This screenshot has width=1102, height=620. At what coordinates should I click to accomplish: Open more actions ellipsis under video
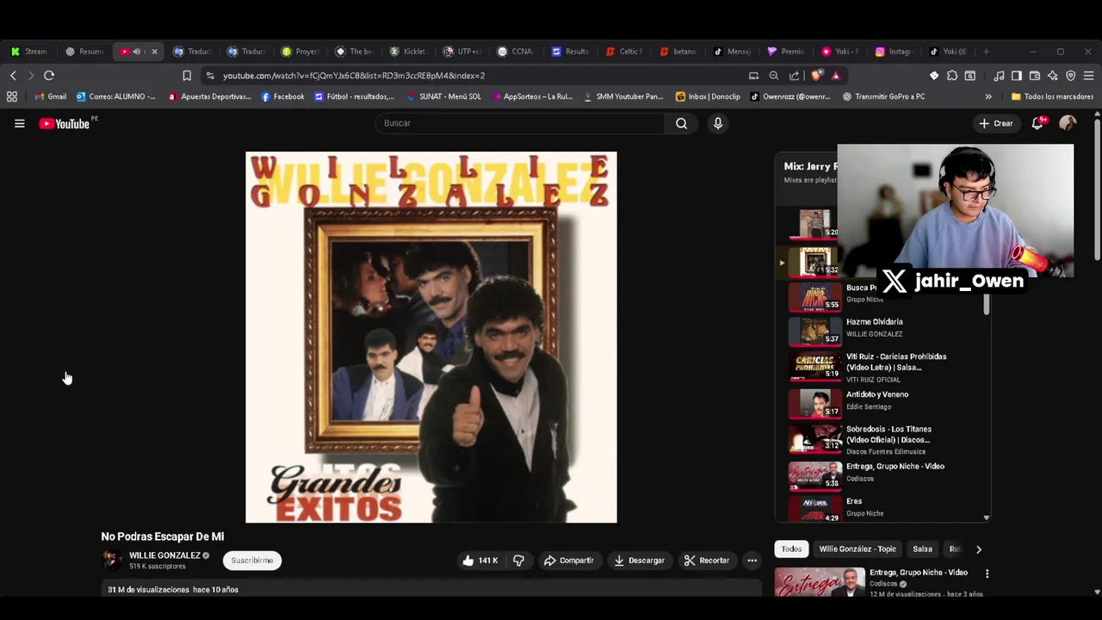pyautogui.click(x=752, y=561)
